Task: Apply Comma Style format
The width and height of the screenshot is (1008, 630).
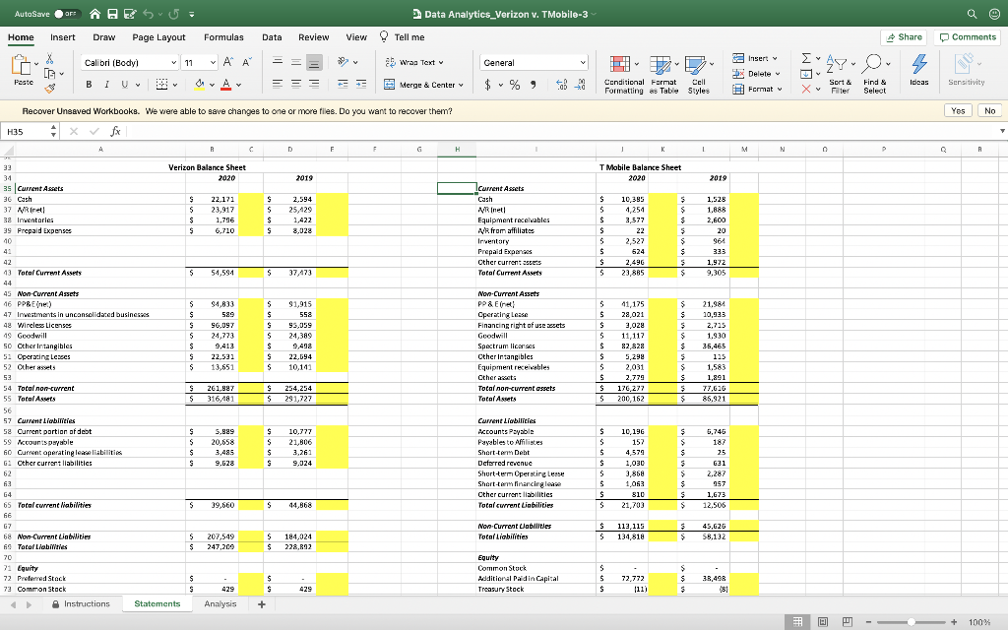Action: [x=533, y=85]
